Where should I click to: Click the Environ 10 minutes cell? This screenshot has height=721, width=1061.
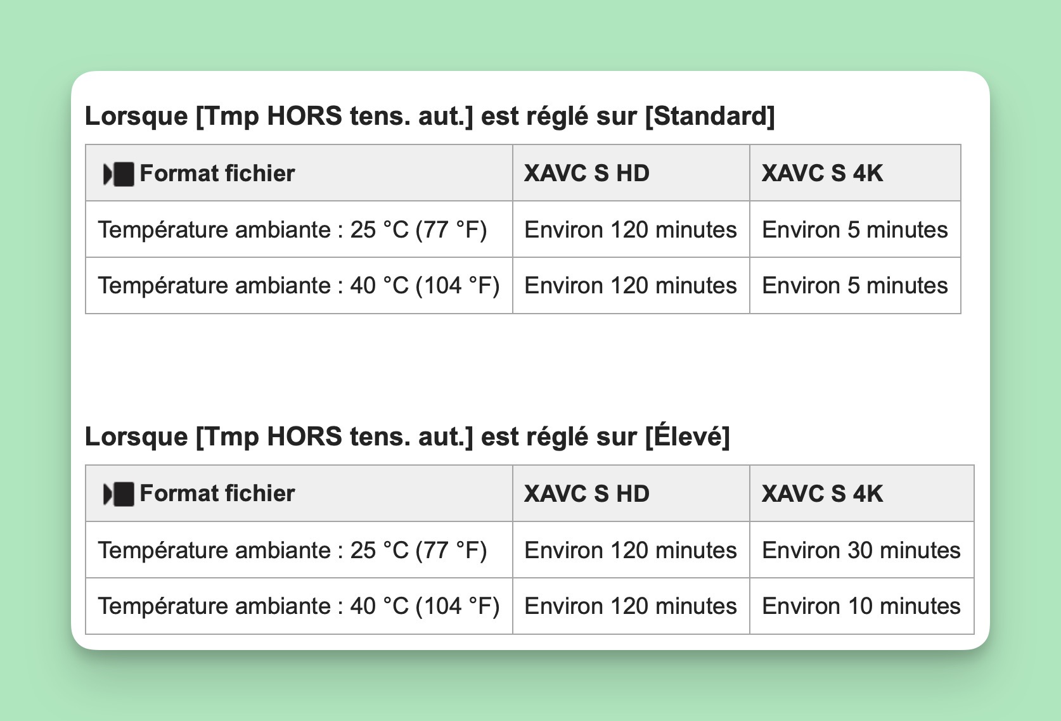click(861, 606)
